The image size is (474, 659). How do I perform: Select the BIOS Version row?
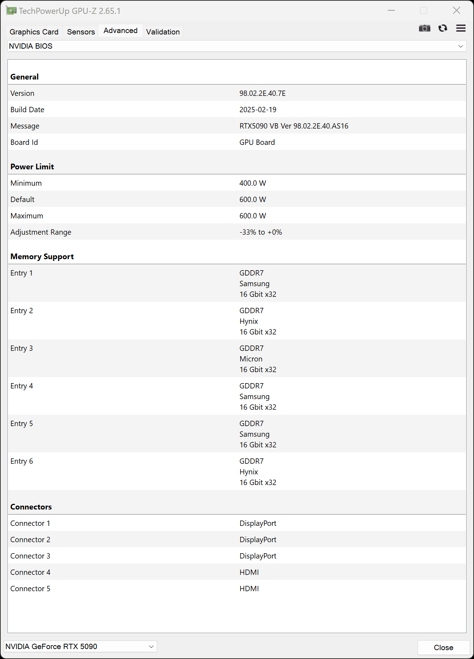237,93
